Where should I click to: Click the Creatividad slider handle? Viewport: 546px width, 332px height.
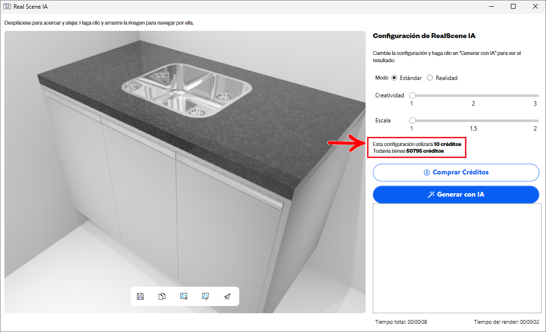point(412,95)
